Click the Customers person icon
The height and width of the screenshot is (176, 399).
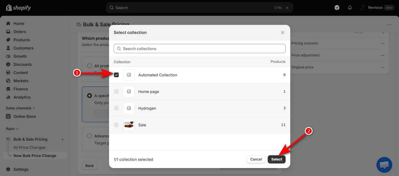[8, 48]
